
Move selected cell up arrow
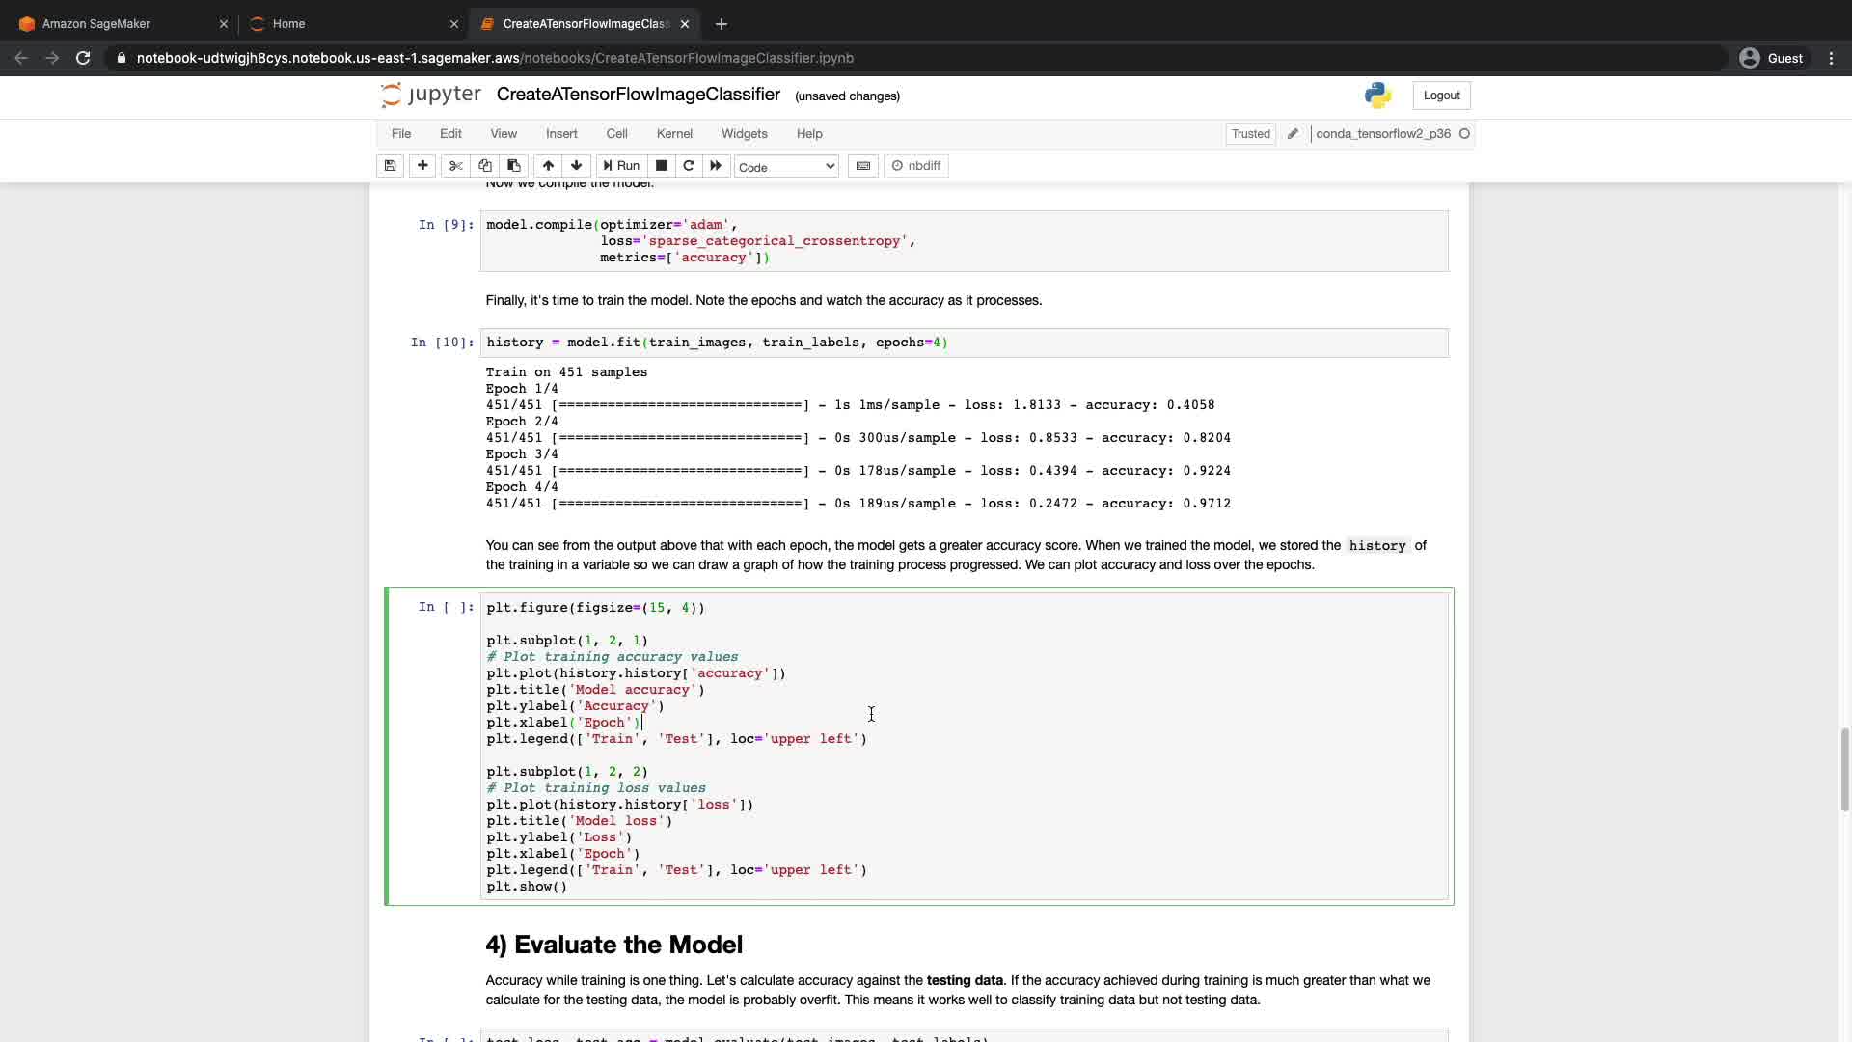point(548,166)
